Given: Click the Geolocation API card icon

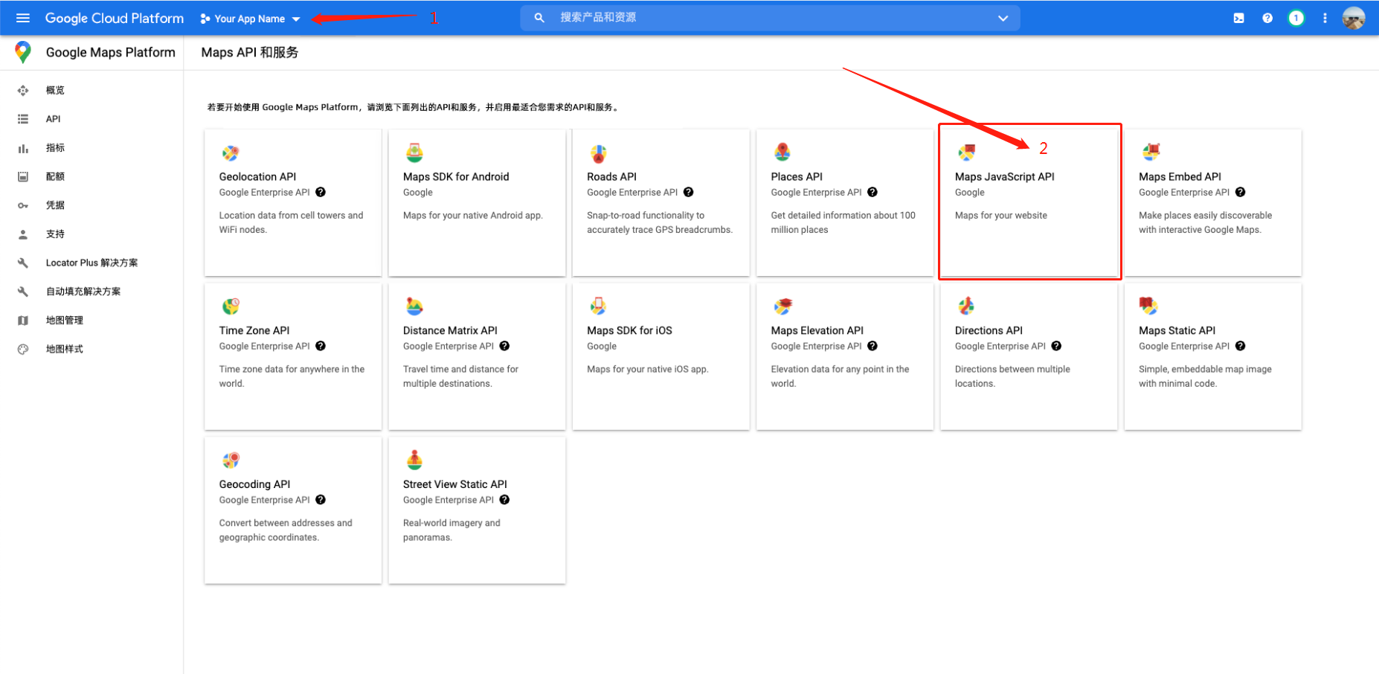Looking at the screenshot, I should [x=231, y=153].
